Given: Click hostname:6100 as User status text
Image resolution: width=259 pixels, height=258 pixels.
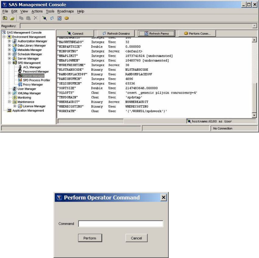Looking at the screenshot, I should [212, 121].
